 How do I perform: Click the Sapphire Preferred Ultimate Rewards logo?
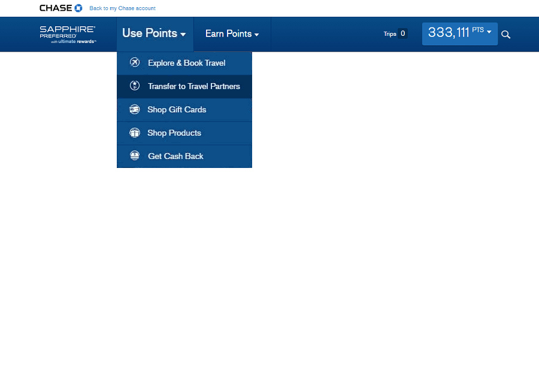coord(68,35)
